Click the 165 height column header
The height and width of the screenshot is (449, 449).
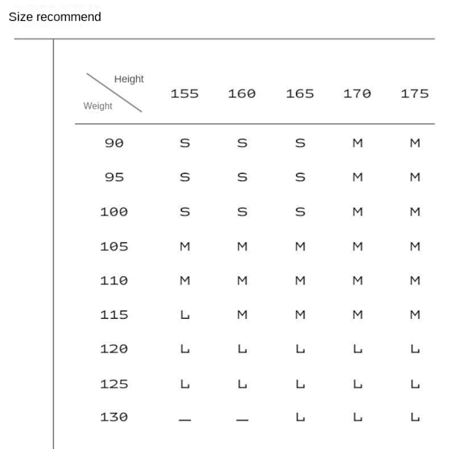(300, 94)
